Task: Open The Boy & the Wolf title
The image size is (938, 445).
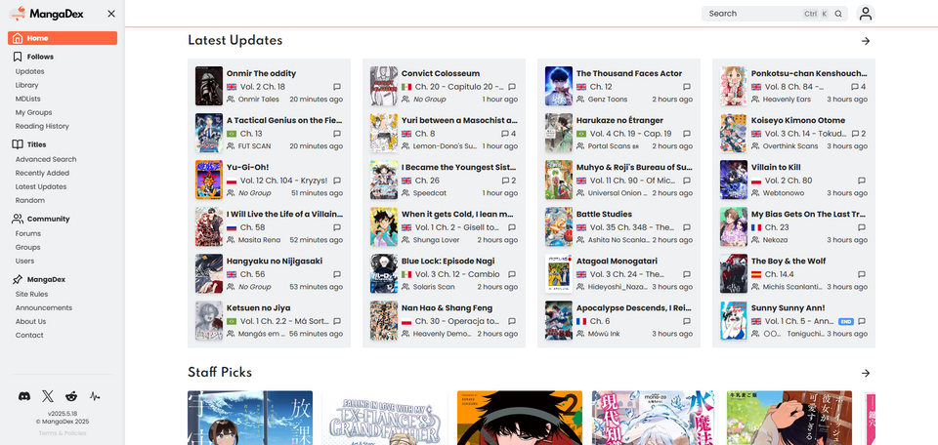Action: (x=789, y=261)
